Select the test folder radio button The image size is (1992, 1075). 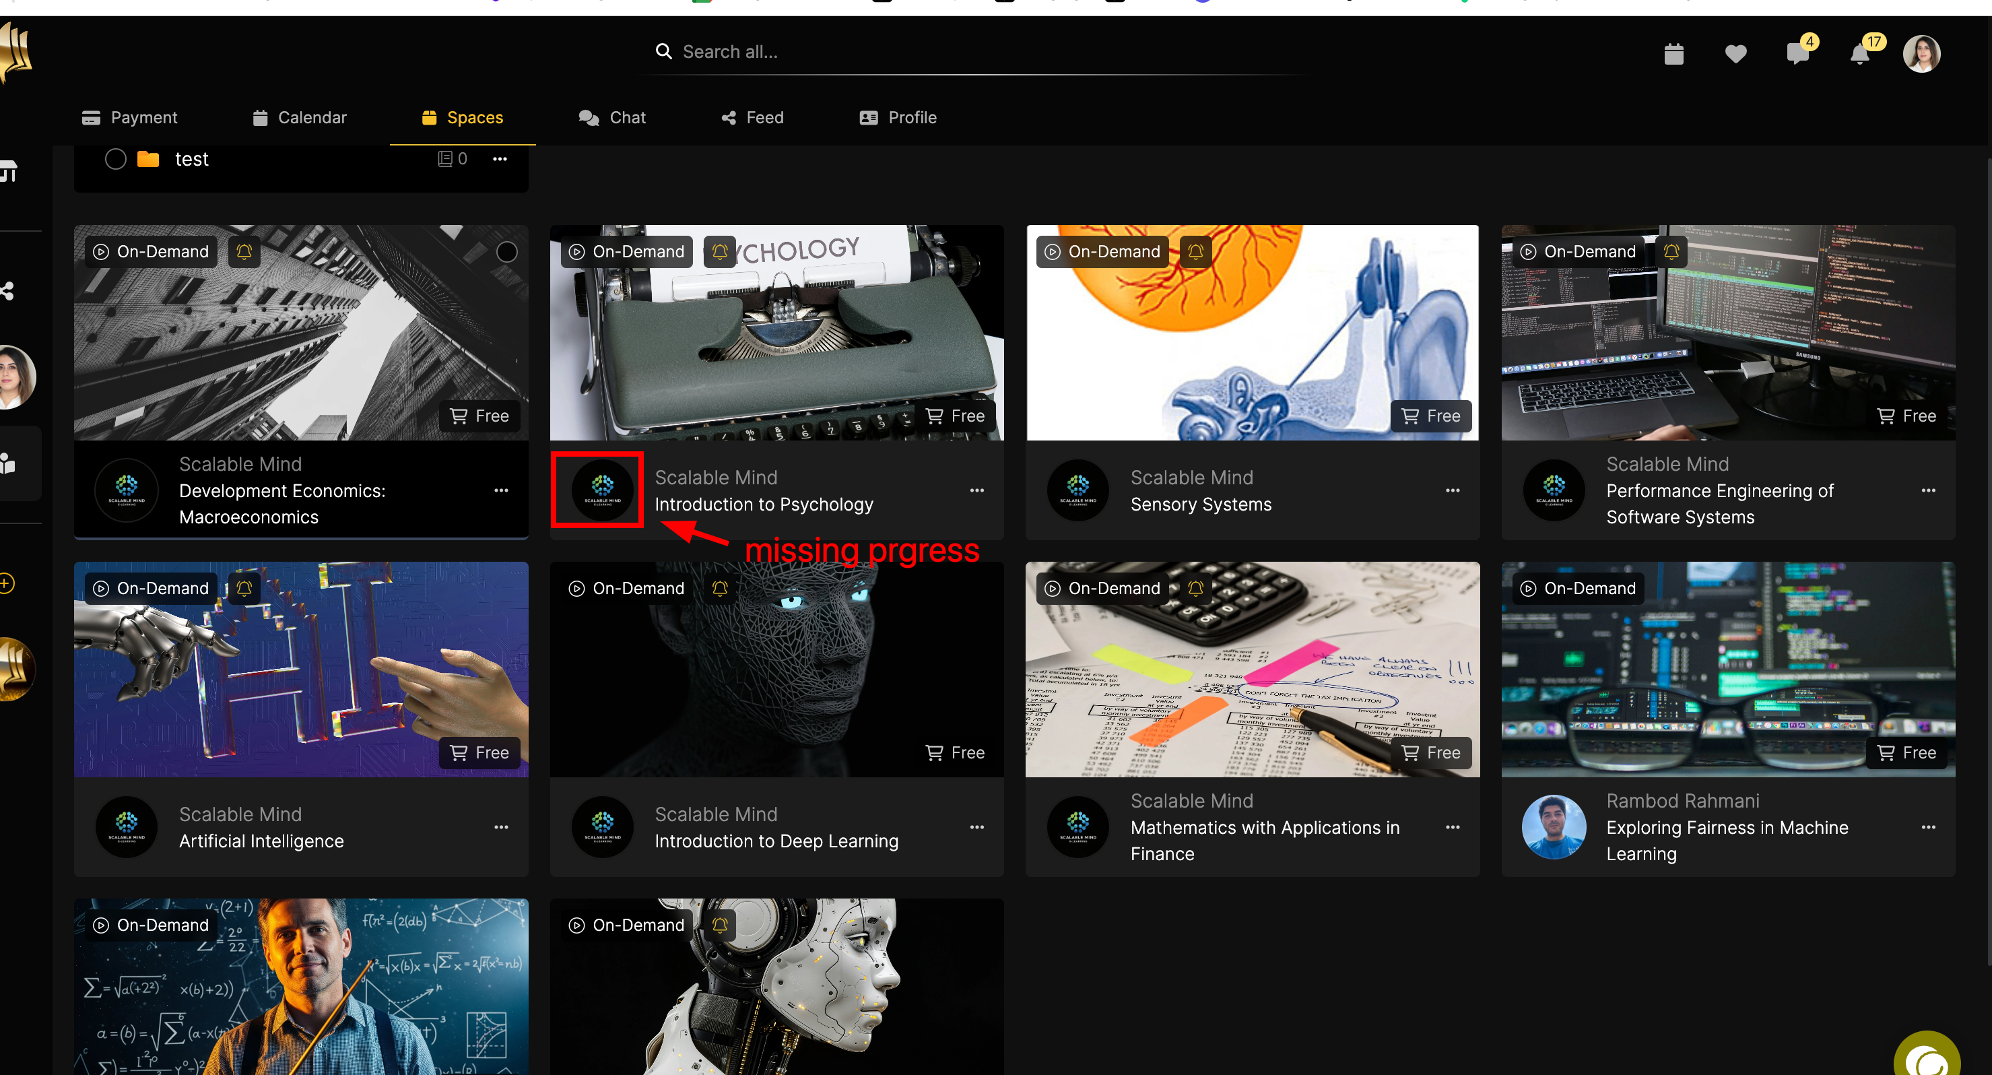(x=116, y=158)
